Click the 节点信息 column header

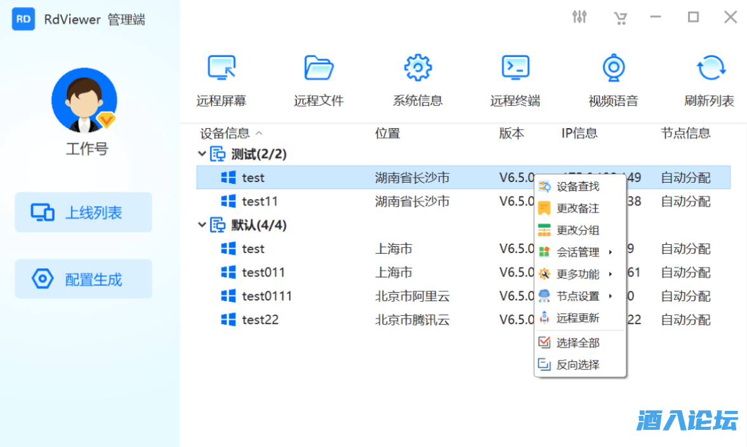(x=685, y=133)
